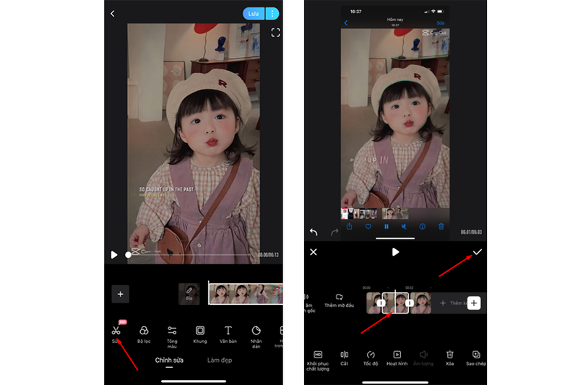Switch to the Chỉnh sửa tab

point(169,360)
